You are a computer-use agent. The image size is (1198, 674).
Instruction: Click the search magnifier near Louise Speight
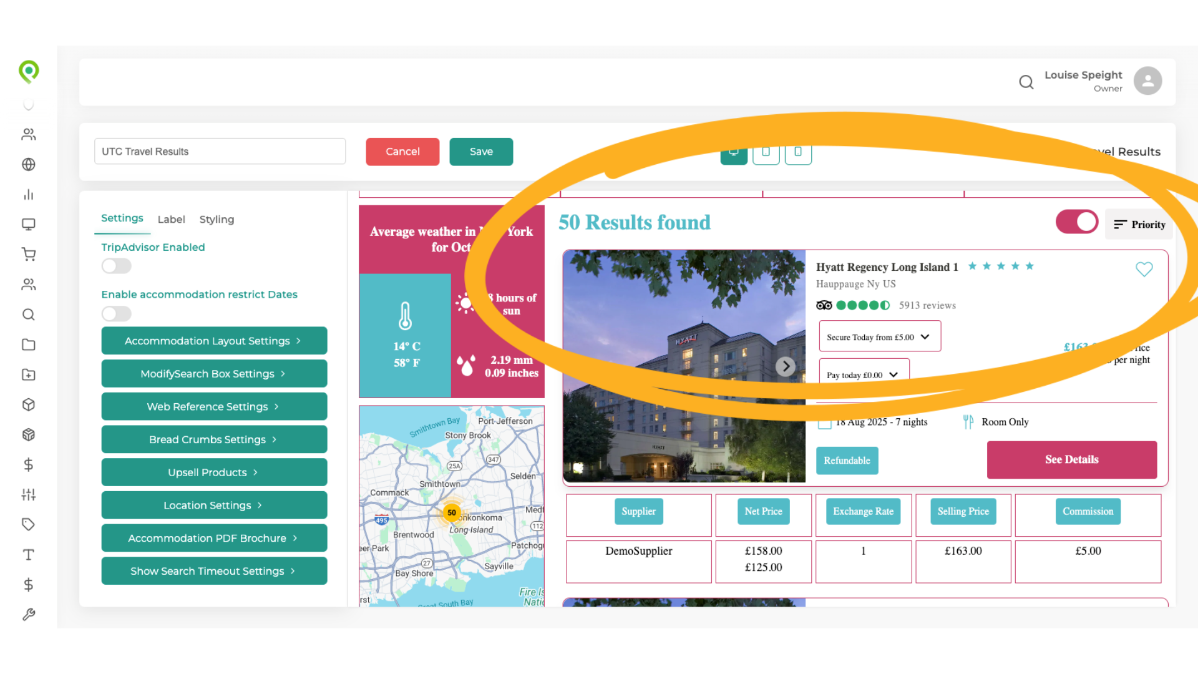pos(1026,82)
